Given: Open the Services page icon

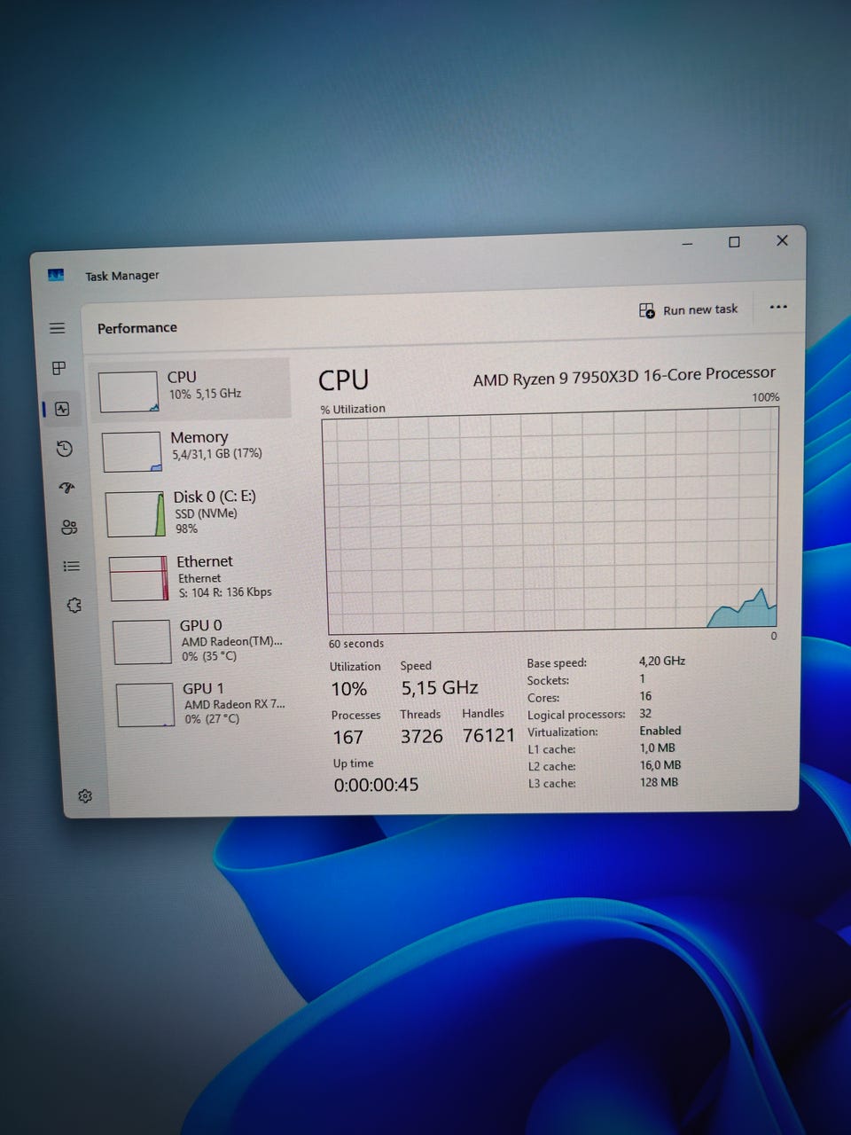Looking at the screenshot, I should point(74,606).
